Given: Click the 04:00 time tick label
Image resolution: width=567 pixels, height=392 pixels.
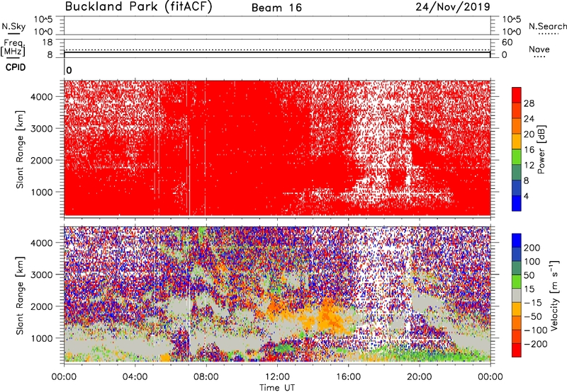Looking at the screenshot, I should coord(135,377).
